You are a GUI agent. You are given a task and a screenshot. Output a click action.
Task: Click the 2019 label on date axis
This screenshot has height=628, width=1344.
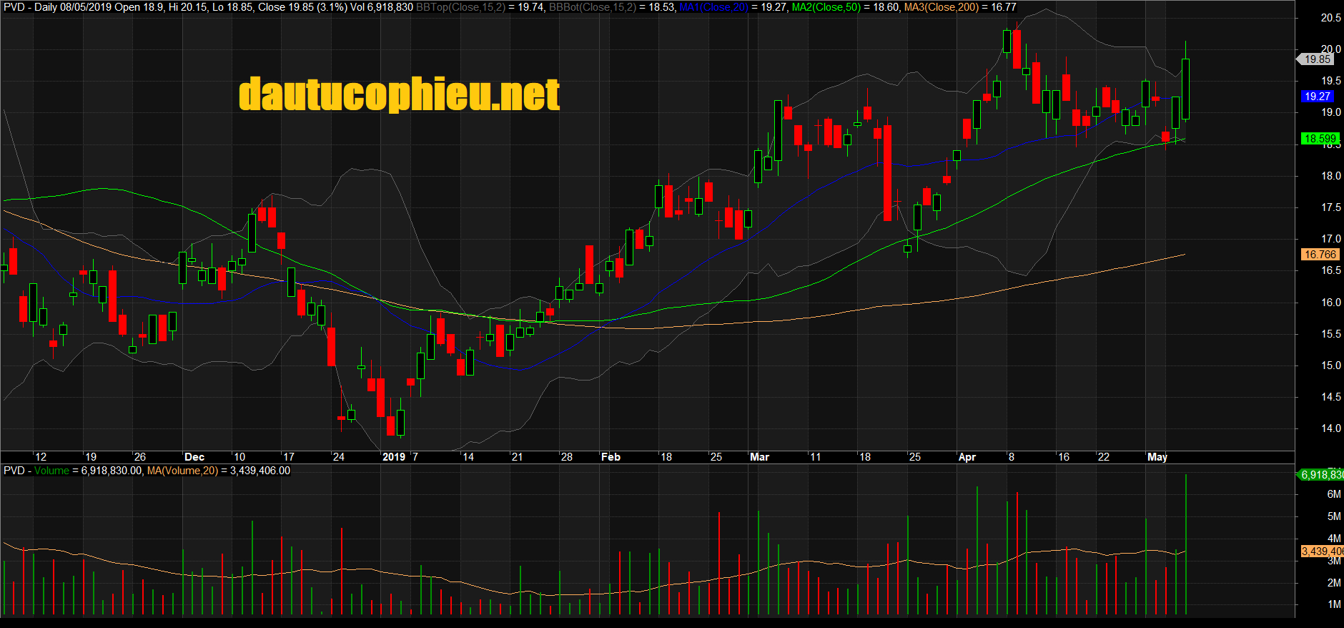click(393, 457)
